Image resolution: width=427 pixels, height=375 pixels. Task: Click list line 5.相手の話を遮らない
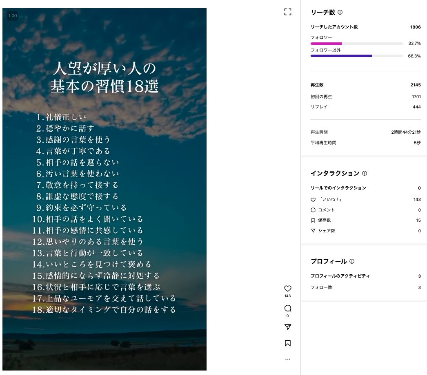click(x=78, y=163)
